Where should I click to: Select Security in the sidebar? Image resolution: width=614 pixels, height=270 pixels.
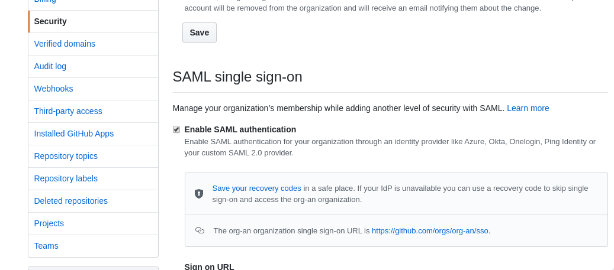[93, 21]
